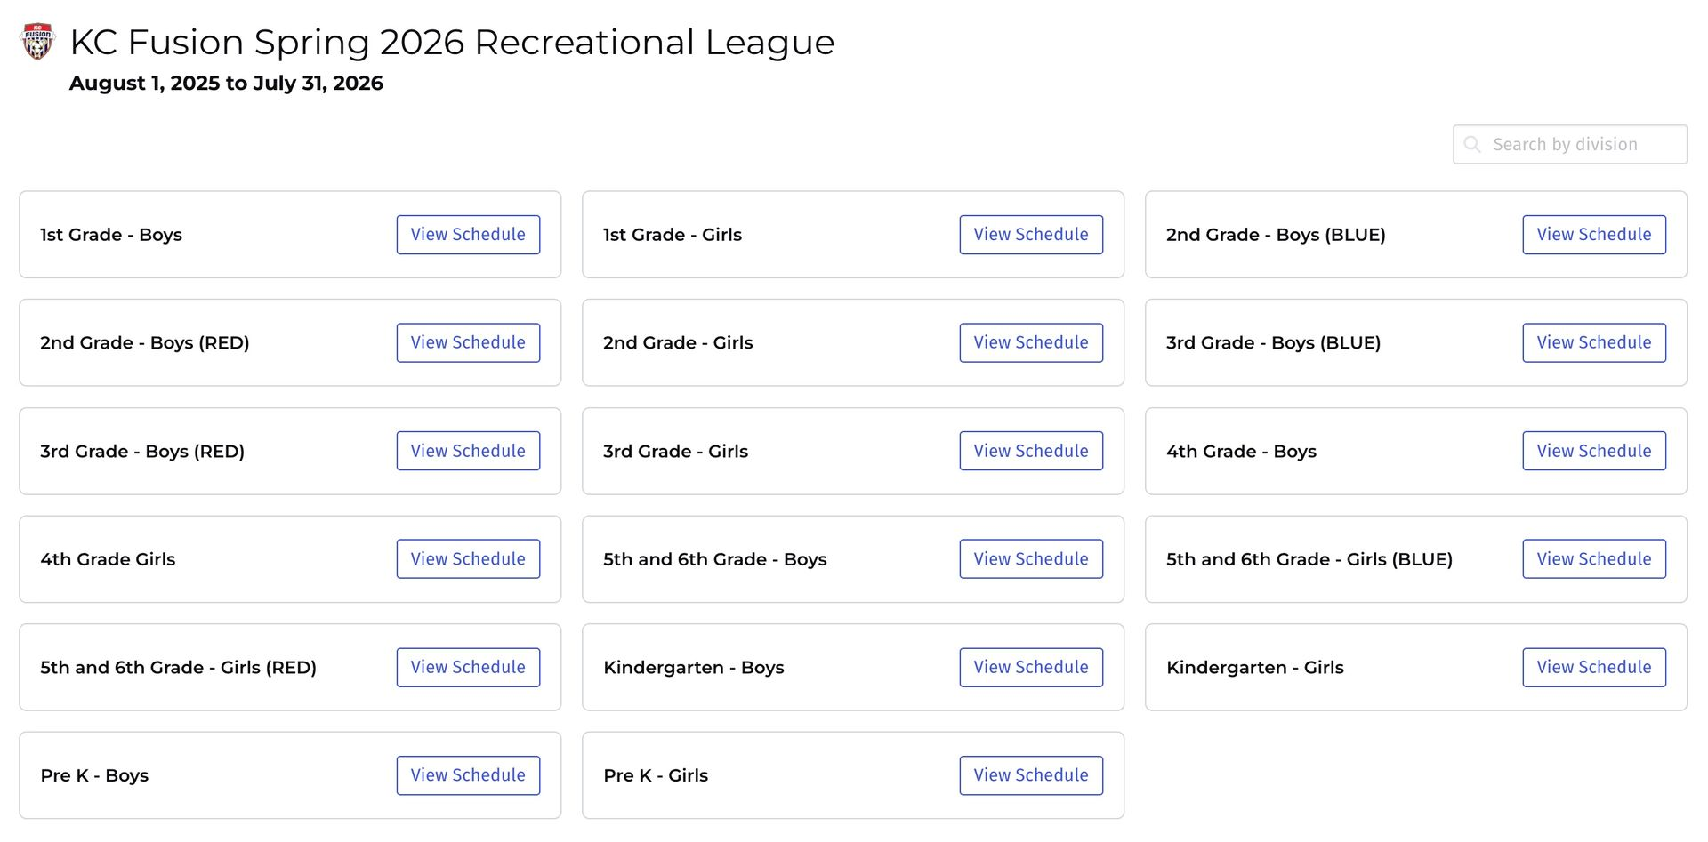
Task: View Schedule for 2nd Grade - Girls
Action: click(1031, 342)
